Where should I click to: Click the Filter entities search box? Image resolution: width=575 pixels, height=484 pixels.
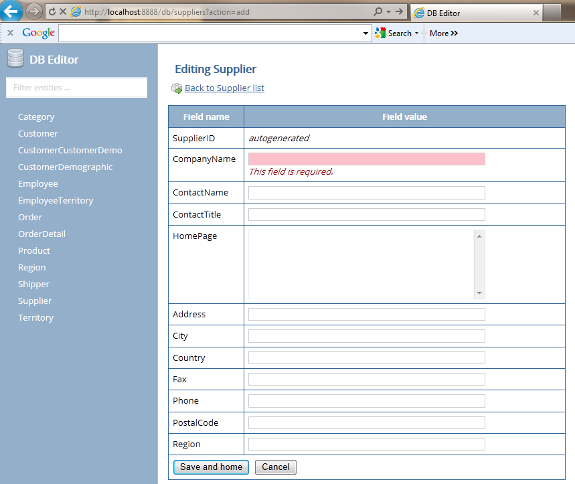click(x=76, y=88)
